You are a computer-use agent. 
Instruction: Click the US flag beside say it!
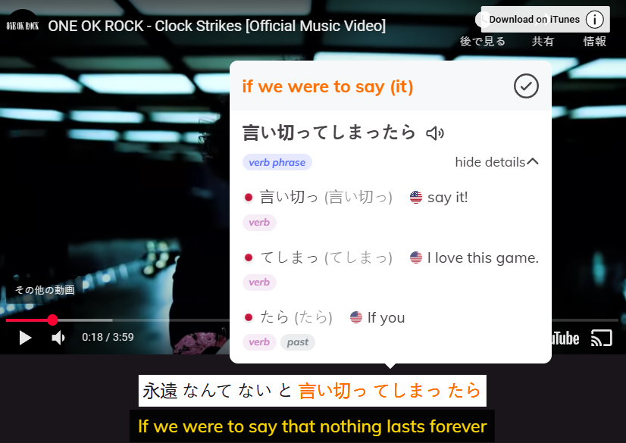[x=416, y=197]
